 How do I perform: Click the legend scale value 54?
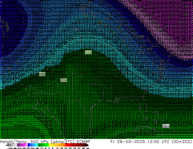(x=88, y=148)
